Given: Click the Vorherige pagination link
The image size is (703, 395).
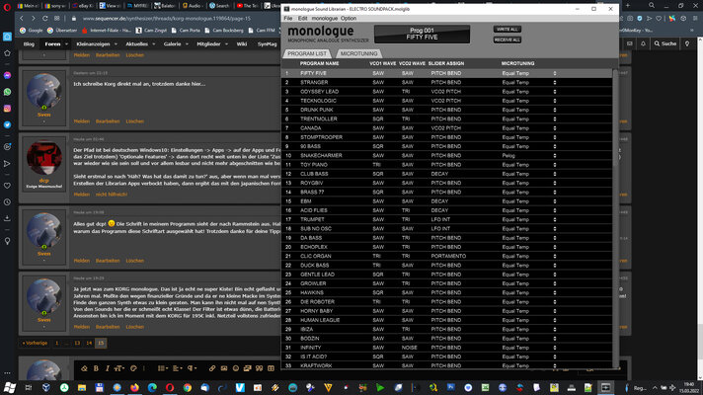Looking at the screenshot, I should (35, 343).
